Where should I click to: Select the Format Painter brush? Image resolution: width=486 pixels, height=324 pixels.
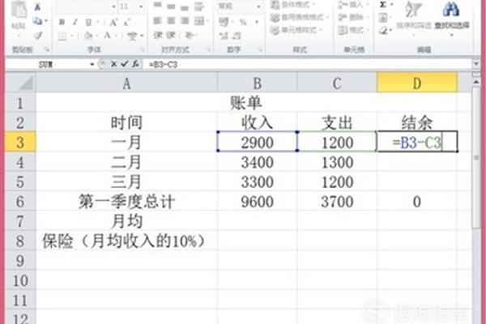click(38, 36)
